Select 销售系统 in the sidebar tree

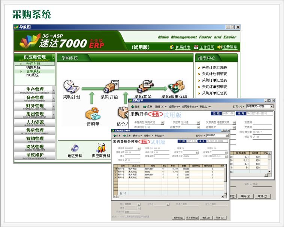(33, 68)
